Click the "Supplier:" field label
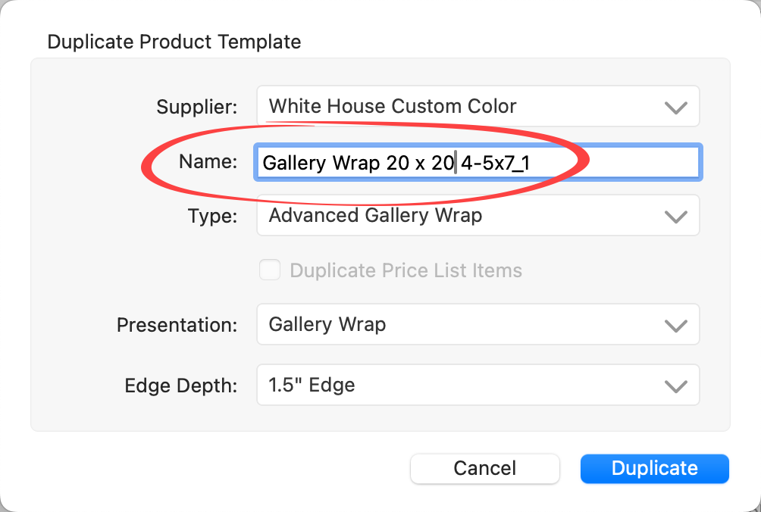Image resolution: width=761 pixels, height=512 pixels. click(196, 107)
